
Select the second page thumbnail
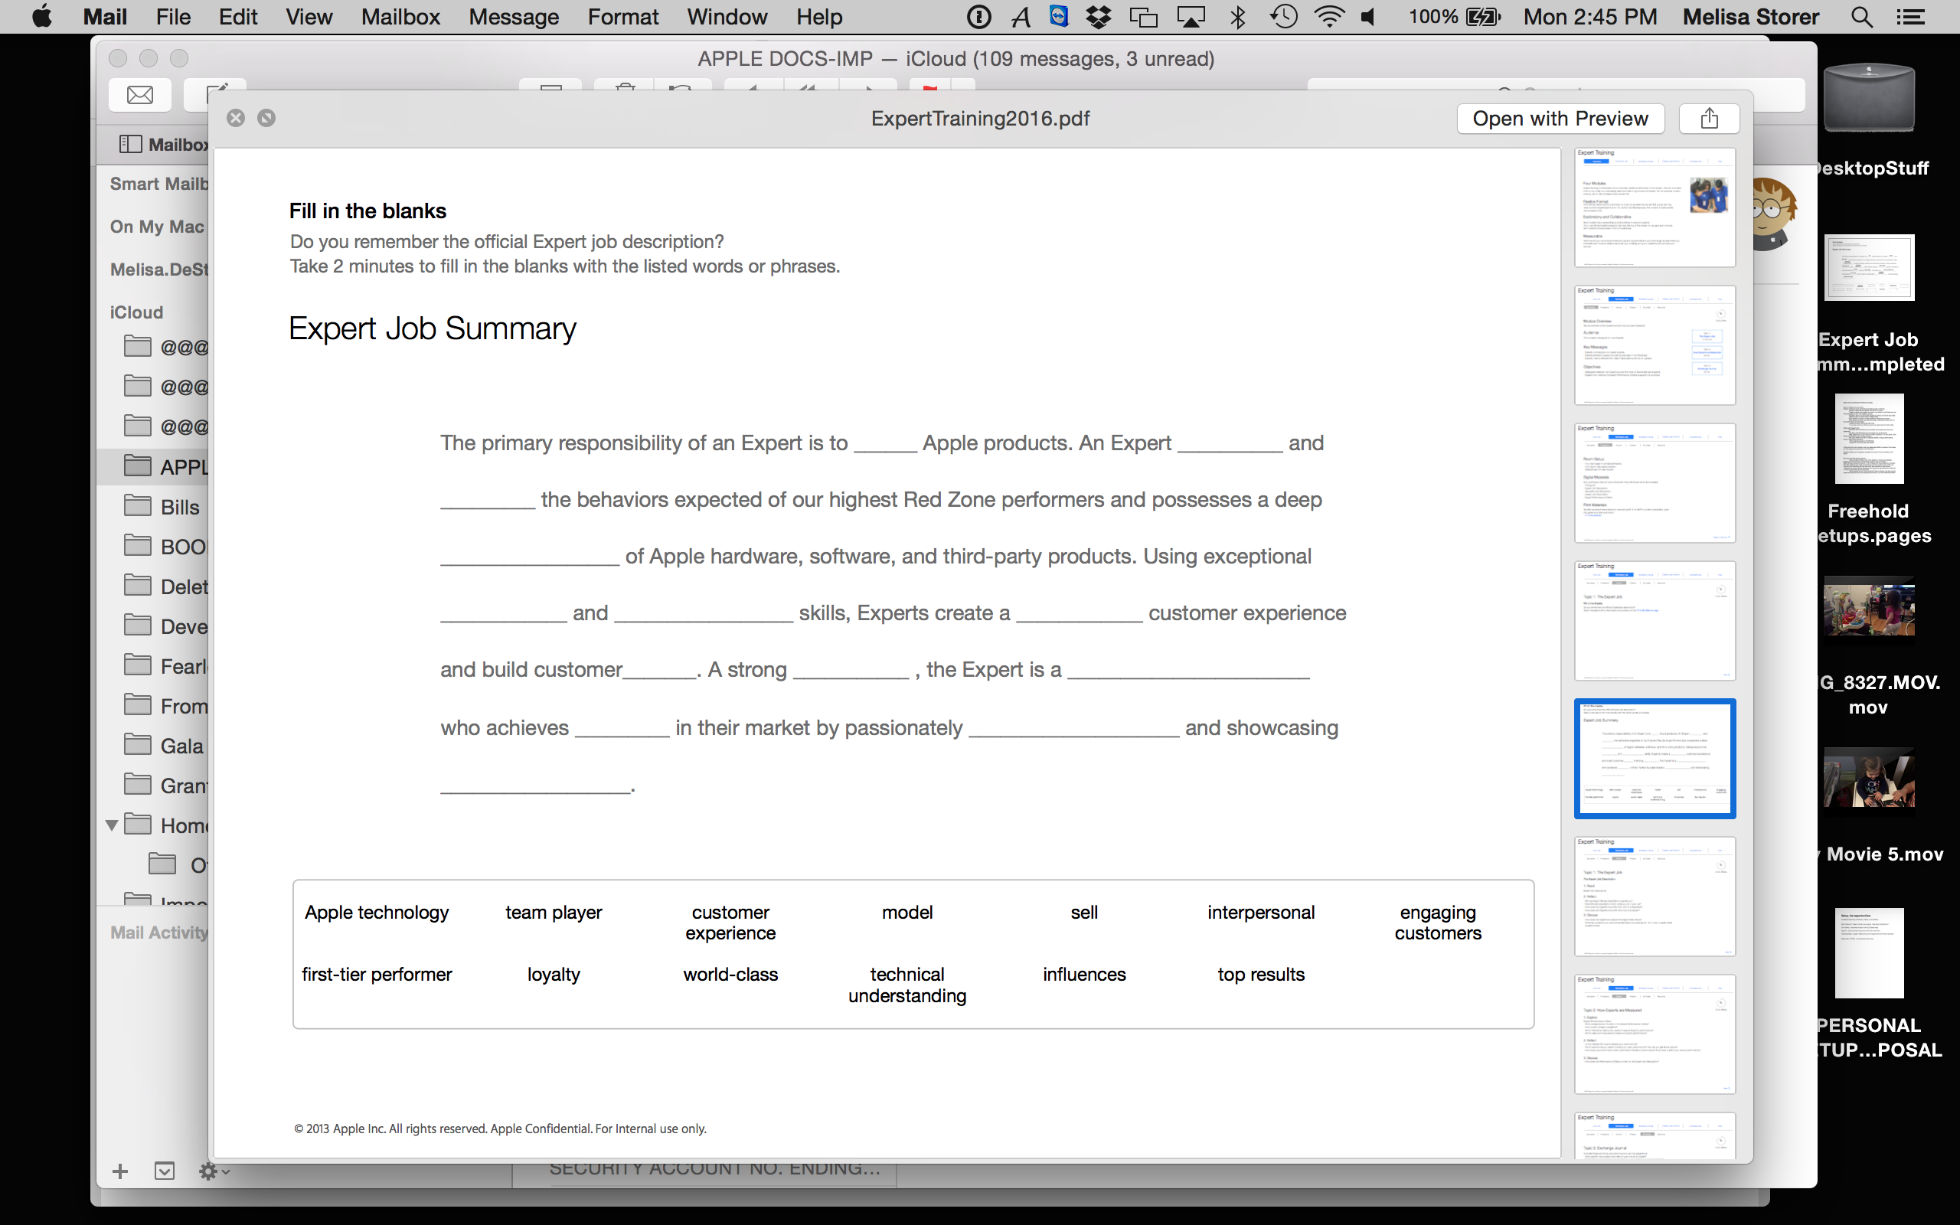click(1654, 345)
